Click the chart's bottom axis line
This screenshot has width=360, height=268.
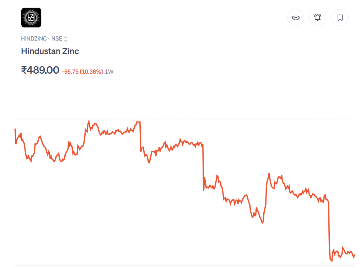[x=185, y=266]
